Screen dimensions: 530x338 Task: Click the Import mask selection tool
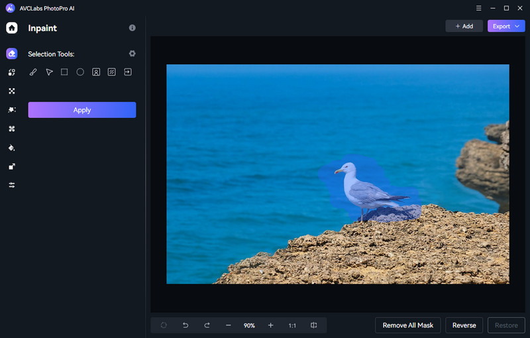[128, 72]
